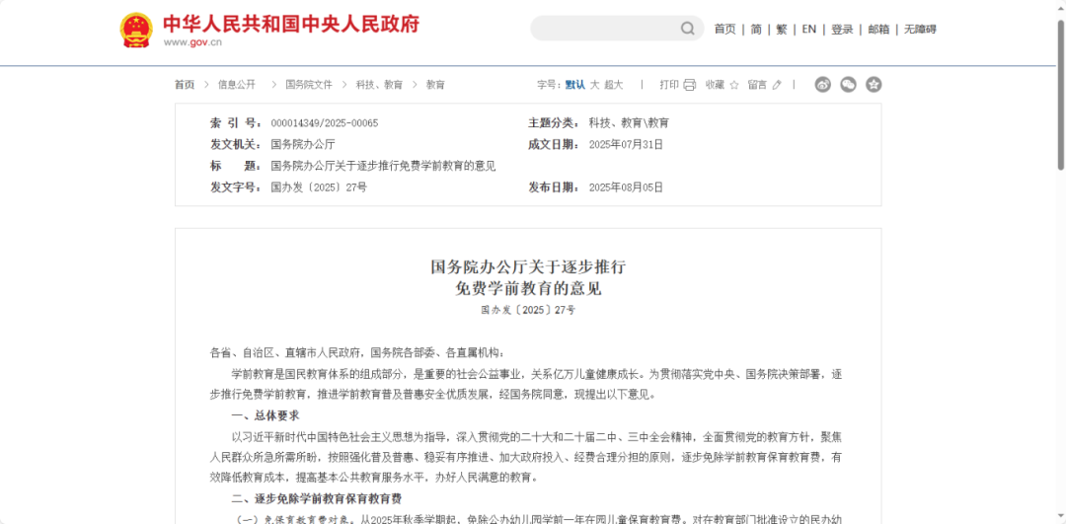The height and width of the screenshot is (524, 1066).
Task: Open the 邮箱 mailbox link
Action: 878,30
